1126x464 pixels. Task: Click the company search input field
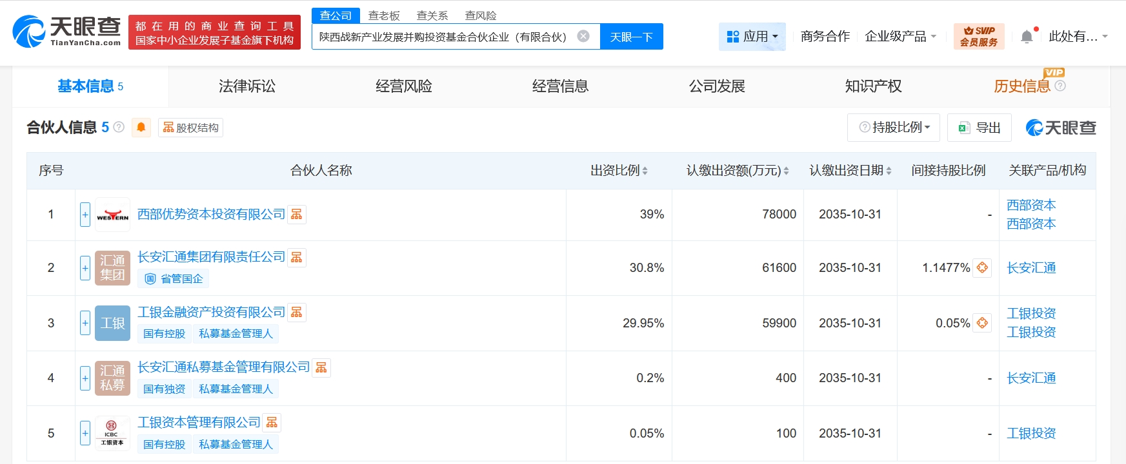(443, 37)
